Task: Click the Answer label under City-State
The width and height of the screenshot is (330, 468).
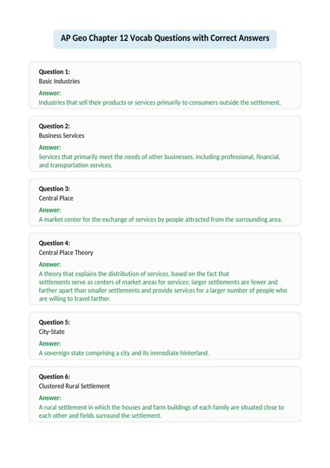Action: (x=50, y=344)
